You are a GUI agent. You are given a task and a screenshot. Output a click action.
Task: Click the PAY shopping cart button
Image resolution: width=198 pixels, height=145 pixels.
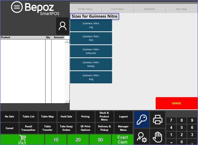(x=22, y=140)
